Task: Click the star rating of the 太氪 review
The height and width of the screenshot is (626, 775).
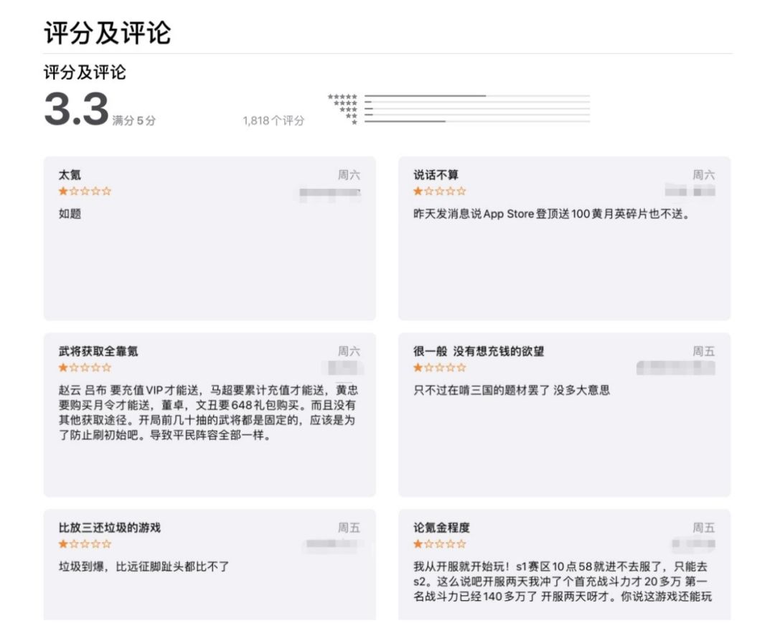Action: click(85, 192)
